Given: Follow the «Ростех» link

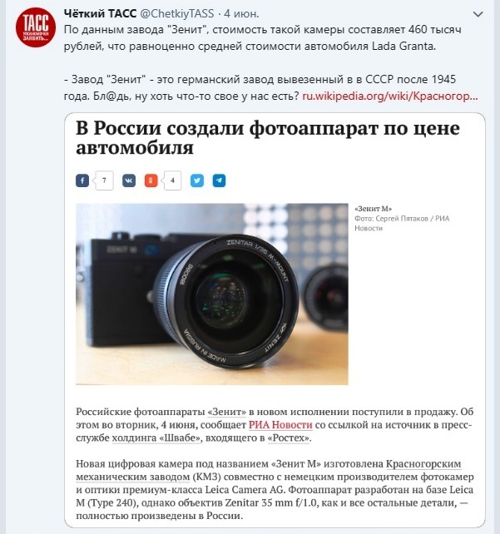Looking at the screenshot, I should click(288, 438).
